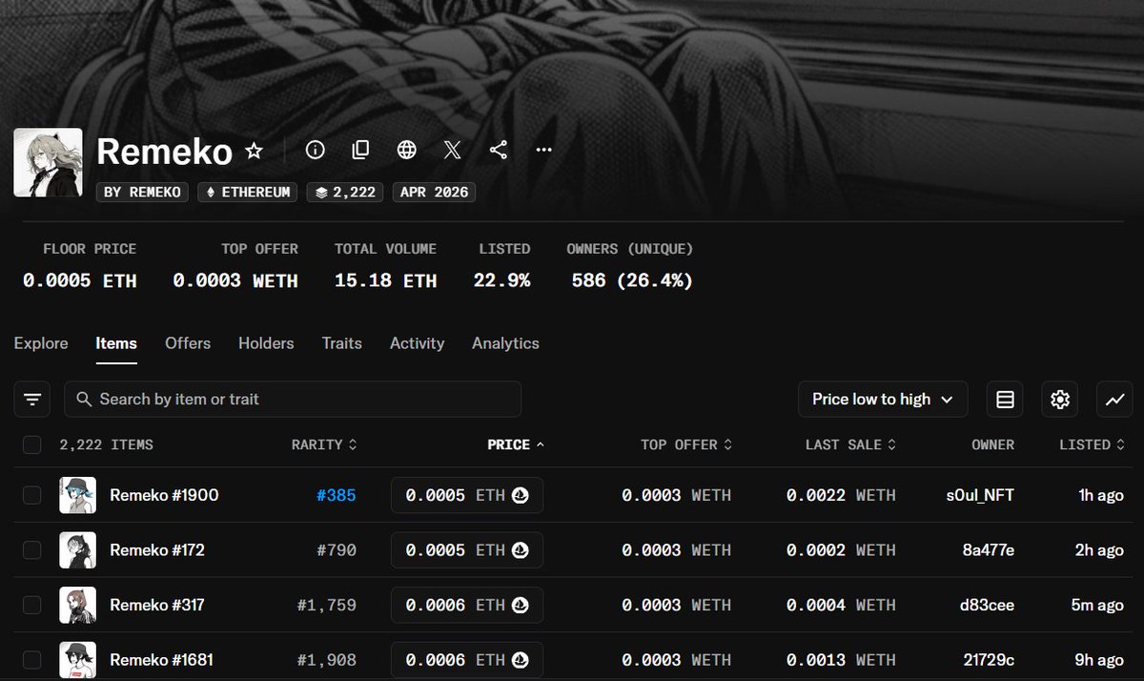Sort by Price column header
Screen dimensions: 1144x681
click(x=516, y=444)
